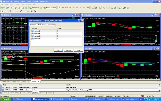Expand the Periodicity dropdown arrow
Viewport: 161px width, 101px height.
[125, 8]
